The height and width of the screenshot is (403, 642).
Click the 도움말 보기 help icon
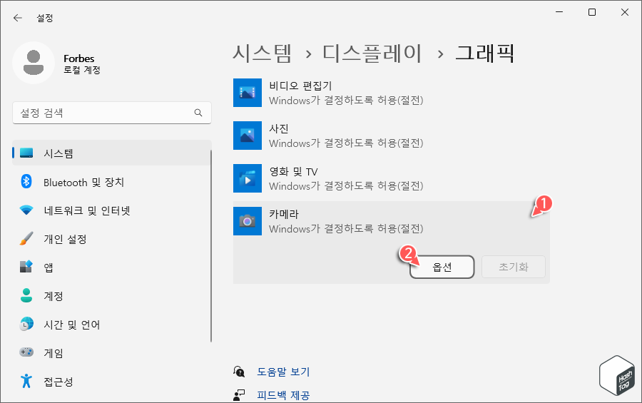[x=239, y=372]
